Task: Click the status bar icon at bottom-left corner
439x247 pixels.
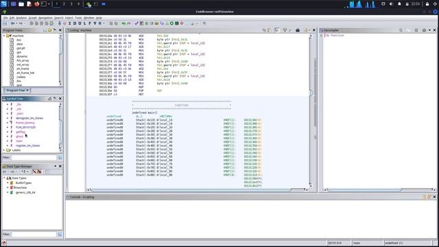Action: pyautogui.click(x=4, y=243)
